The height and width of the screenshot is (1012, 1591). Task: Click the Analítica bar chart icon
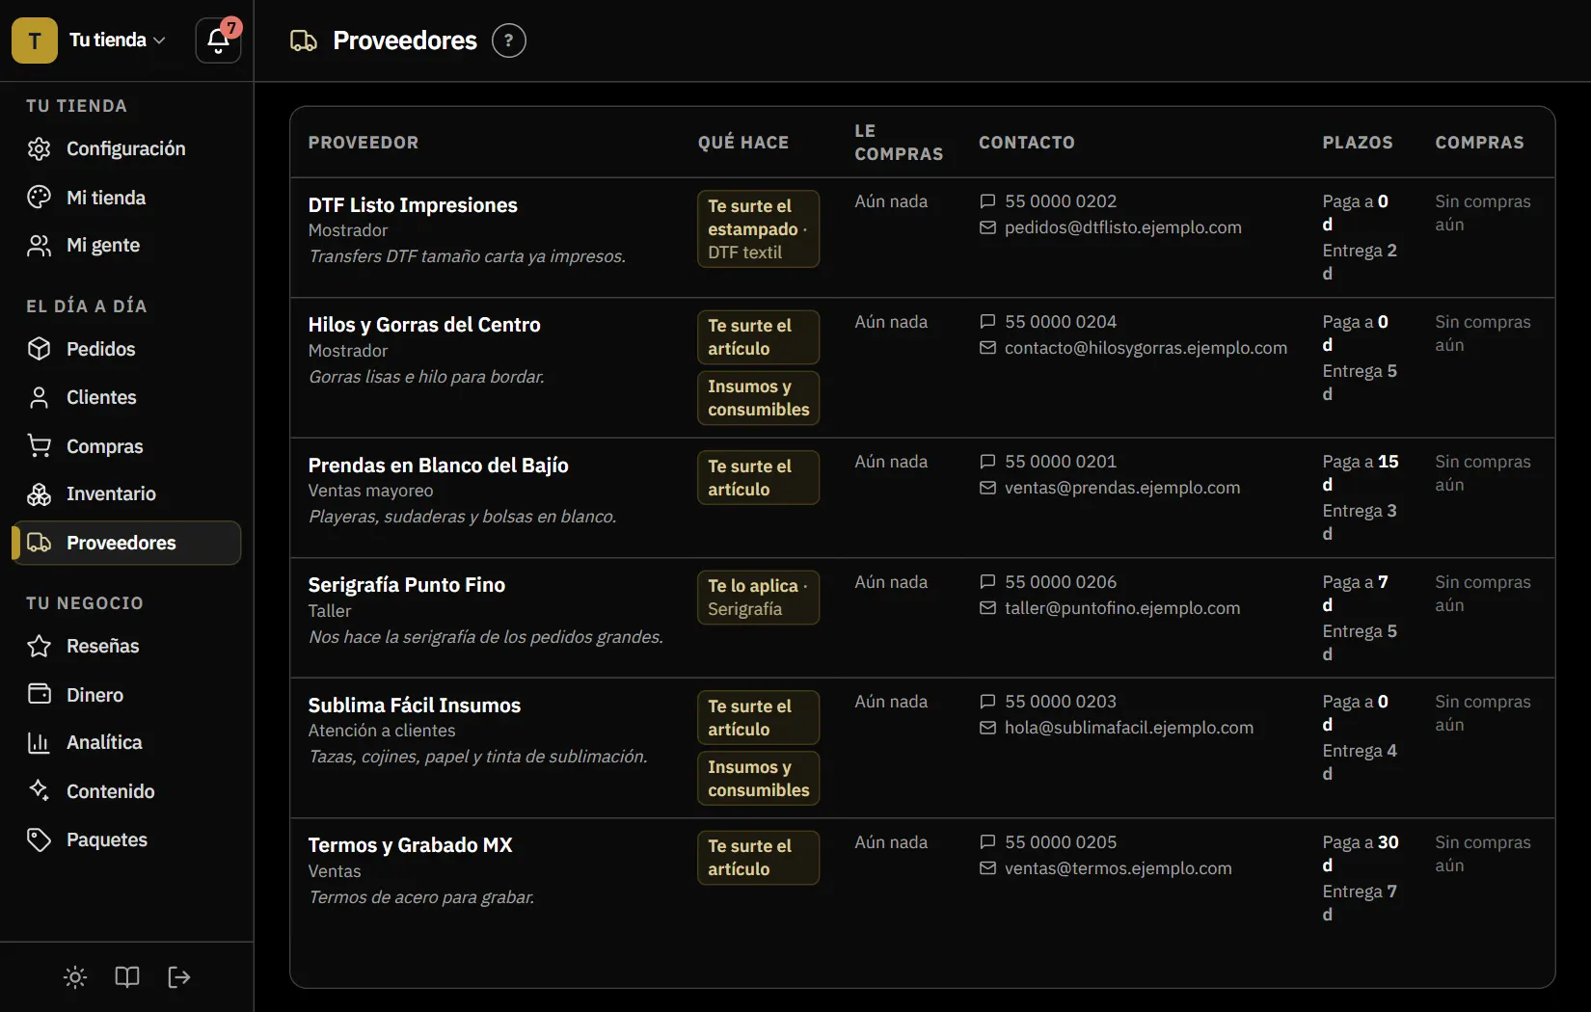39,743
